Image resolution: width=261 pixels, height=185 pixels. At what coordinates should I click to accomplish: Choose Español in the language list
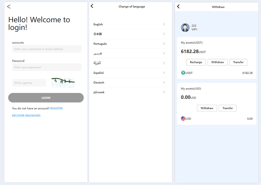click(99, 73)
